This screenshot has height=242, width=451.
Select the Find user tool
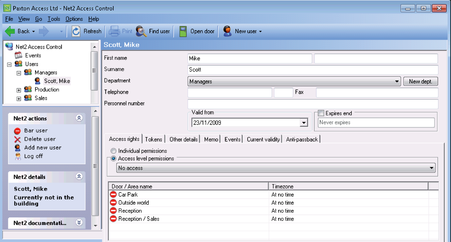(140, 31)
